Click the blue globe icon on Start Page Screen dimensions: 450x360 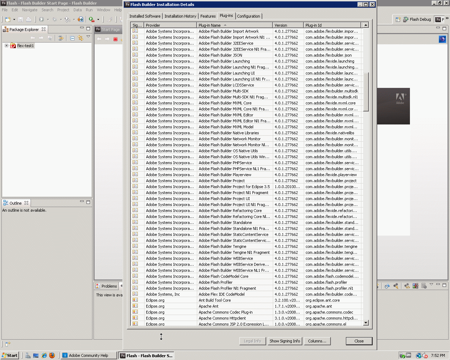click(x=442, y=39)
